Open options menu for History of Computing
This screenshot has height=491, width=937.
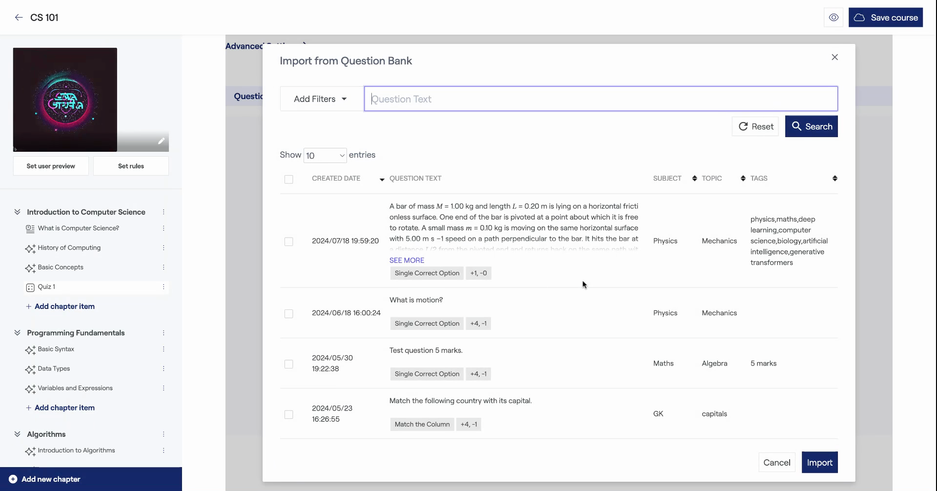(163, 248)
